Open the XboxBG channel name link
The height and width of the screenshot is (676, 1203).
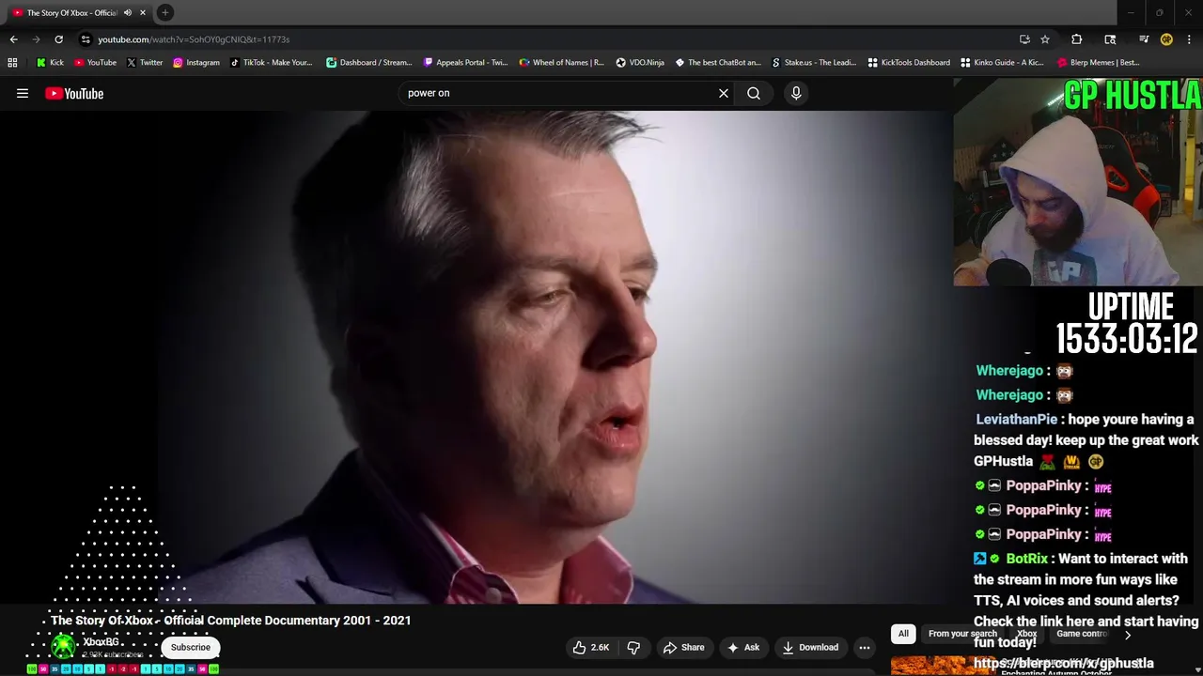pyautogui.click(x=101, y=642)
